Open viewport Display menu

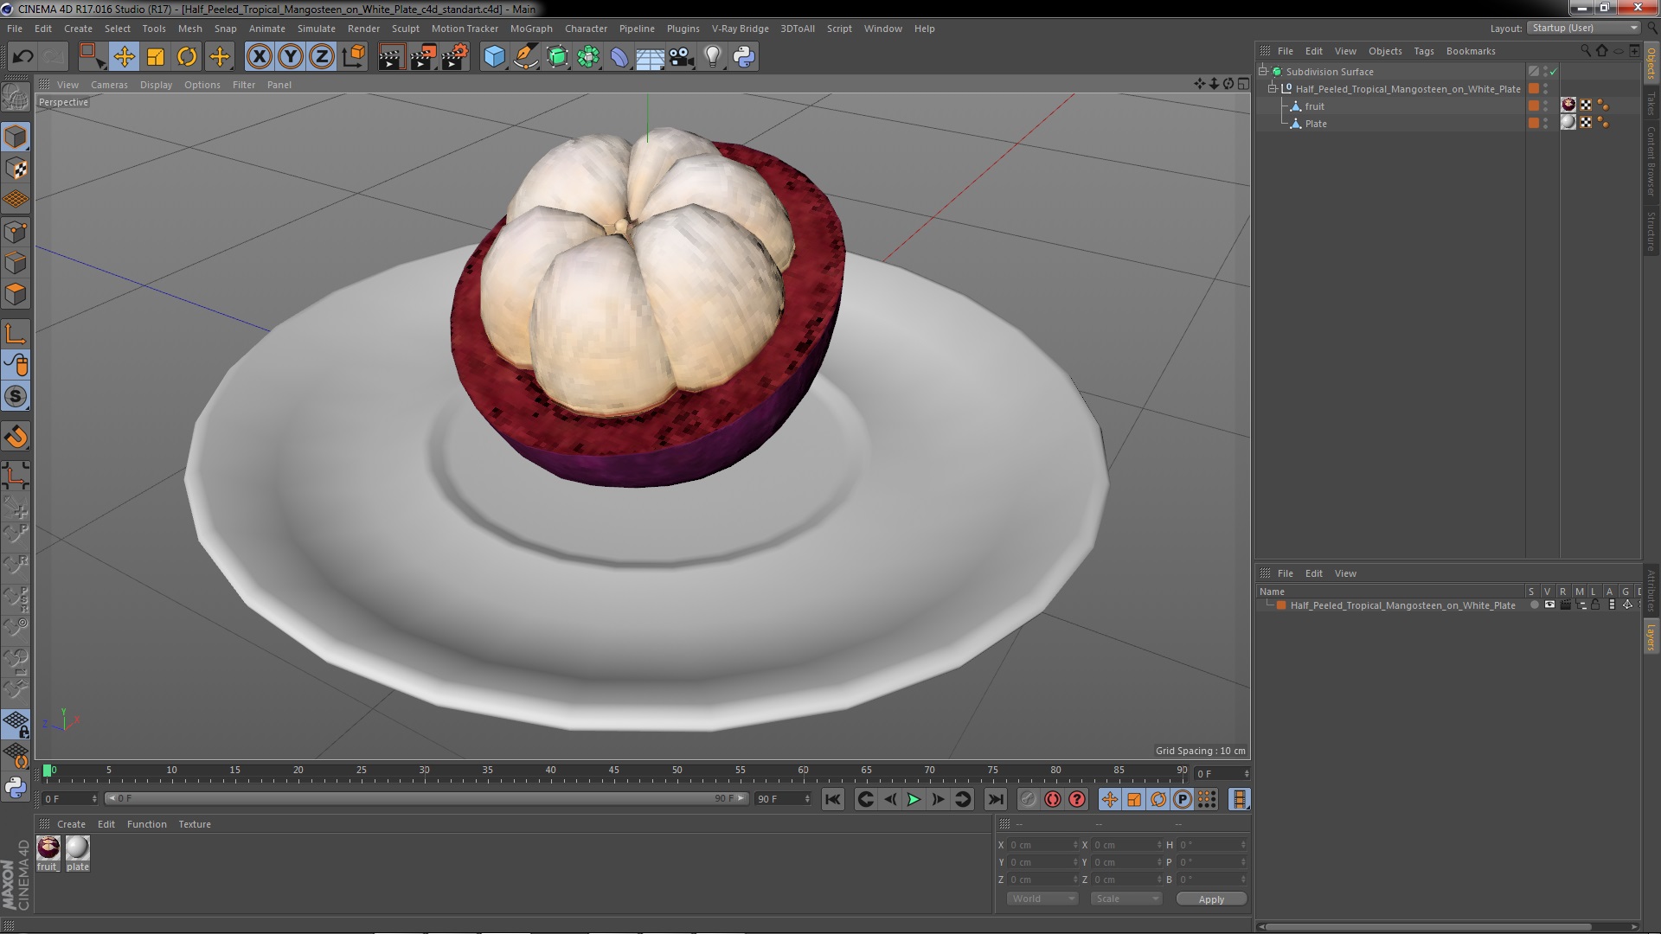pyautogui.click(x=156, y=85)
